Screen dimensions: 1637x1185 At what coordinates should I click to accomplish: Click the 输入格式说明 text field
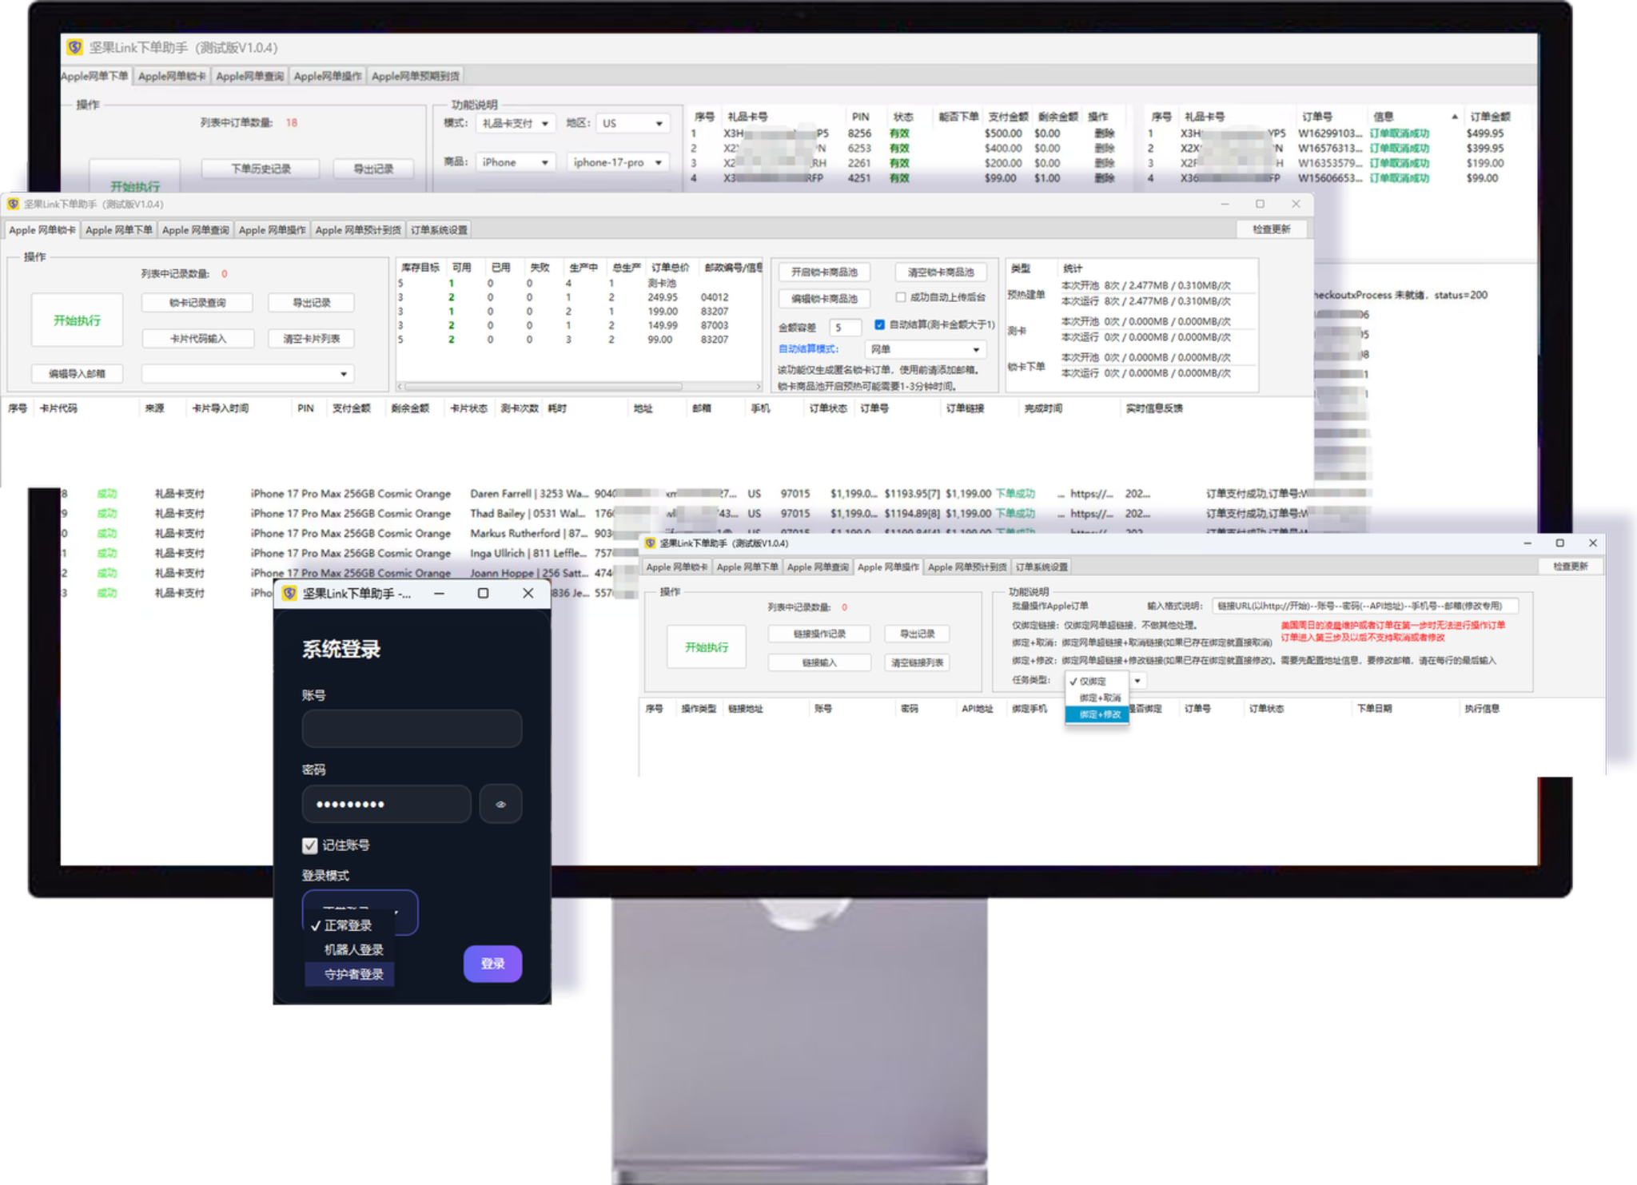1364,606
